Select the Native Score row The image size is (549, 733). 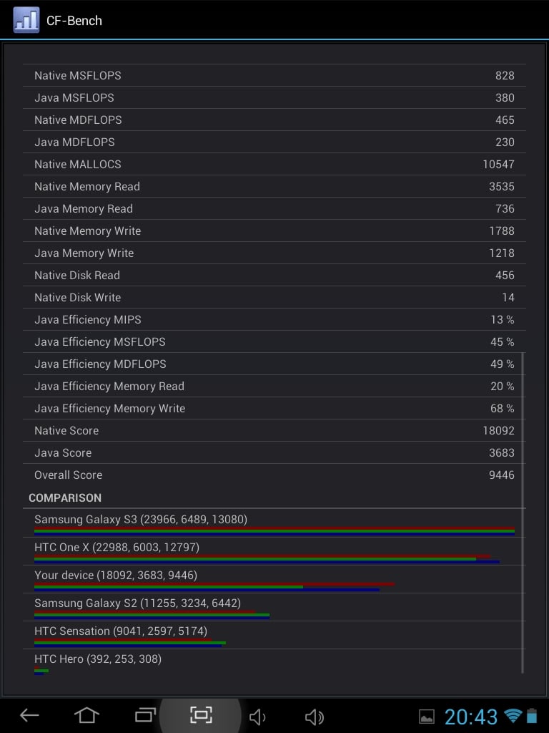(x=274, y=430)
